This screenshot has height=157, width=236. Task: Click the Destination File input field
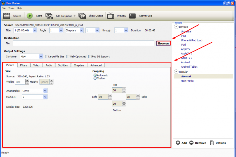click(x=84, y=44)
